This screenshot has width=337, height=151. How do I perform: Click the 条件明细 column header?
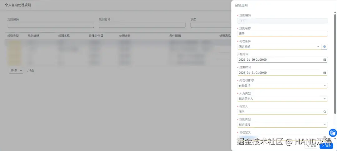[175, 36]
